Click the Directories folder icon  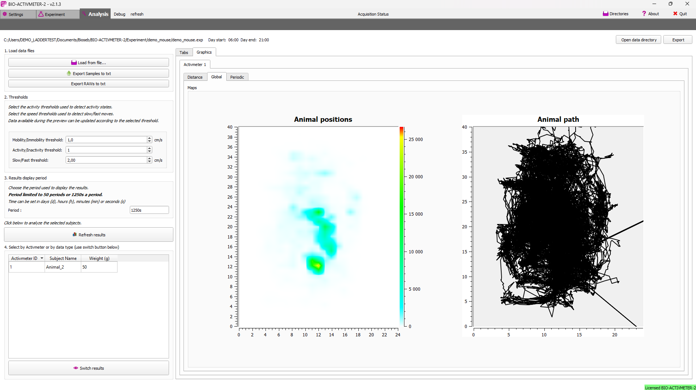pos(605,14)
